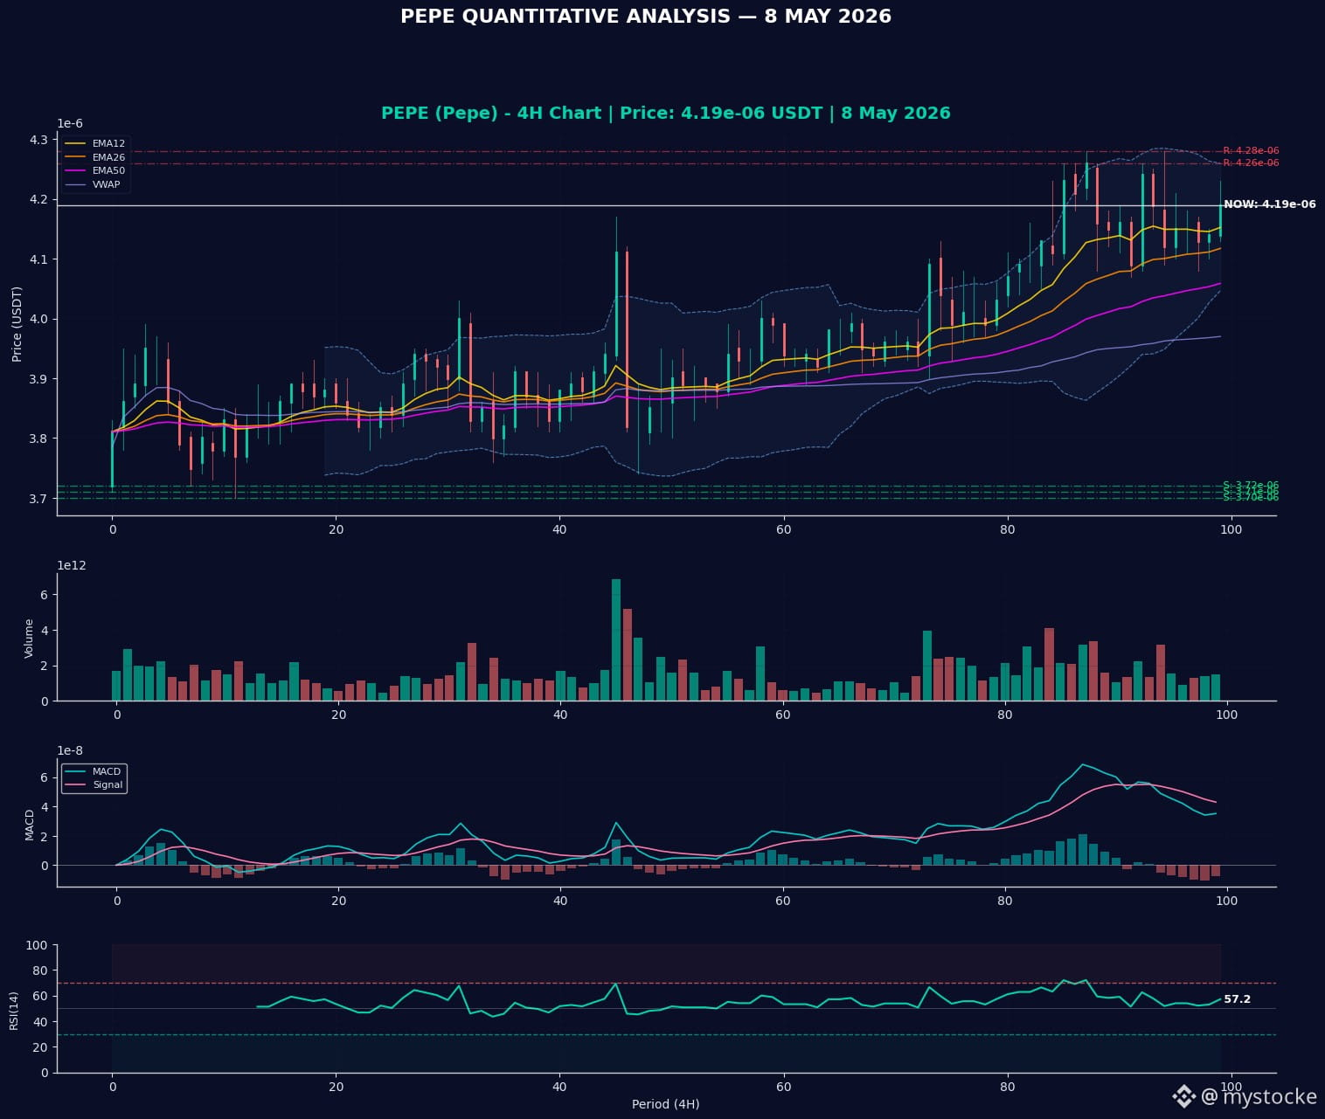
Task: Click the EMA26 orange line sample in the legend
Action: [76, 157]
